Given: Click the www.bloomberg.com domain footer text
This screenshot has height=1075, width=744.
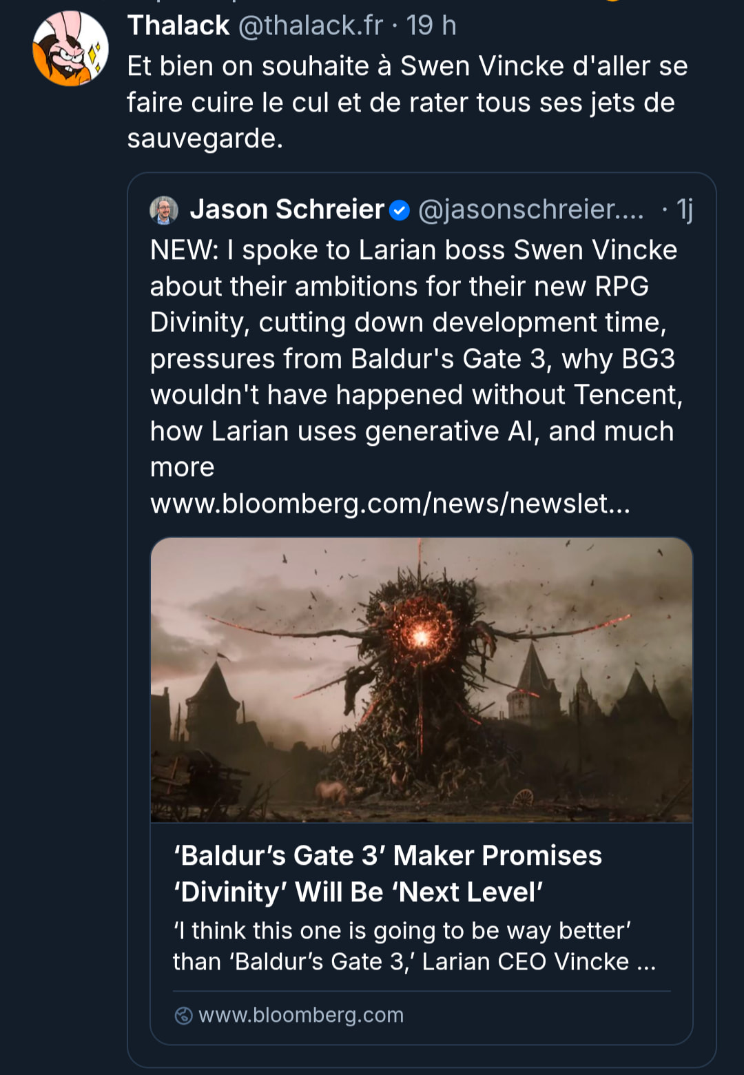Looking at the screenshot, I should [301, 1015].
